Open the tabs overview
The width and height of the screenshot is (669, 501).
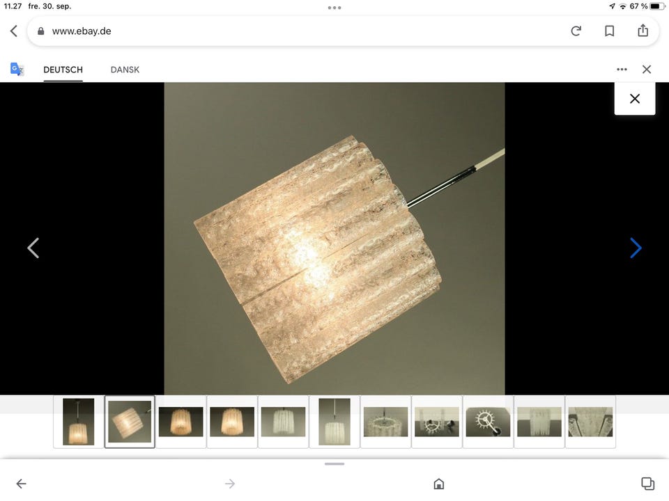pyautogui.click(x=647, y=484)
